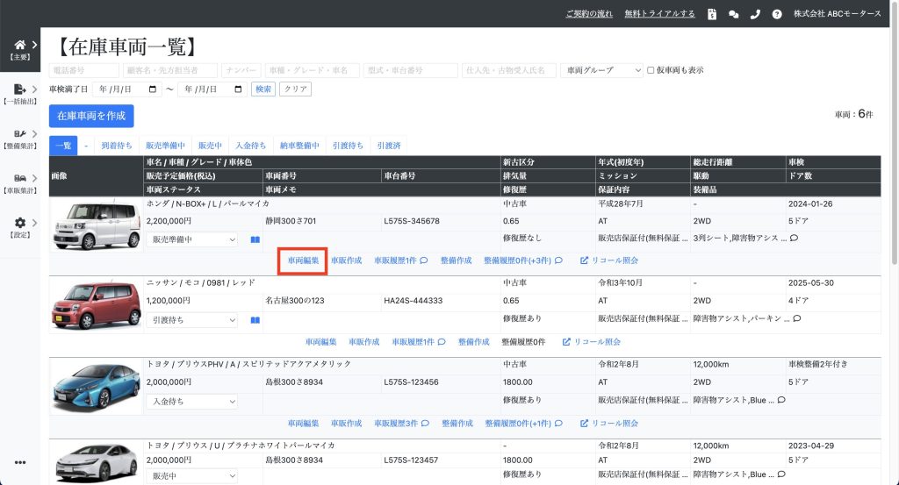Image resolution: width=899 pixels, height=485 pixels.
Task: Open プリウス/U row 販売中 status dropdown
Action: (x=192, y=476)
